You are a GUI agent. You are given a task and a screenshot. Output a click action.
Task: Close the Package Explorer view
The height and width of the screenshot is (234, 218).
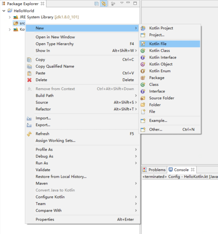[43, 4]
